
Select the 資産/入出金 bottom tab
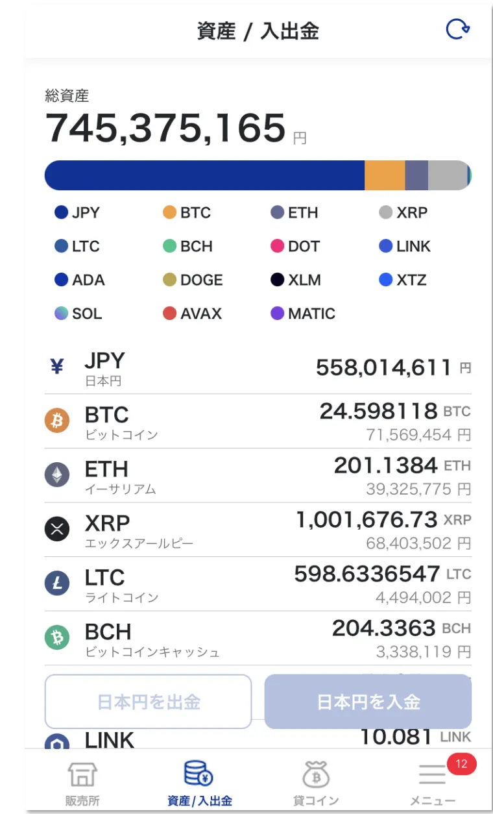[x=199, y=783]
